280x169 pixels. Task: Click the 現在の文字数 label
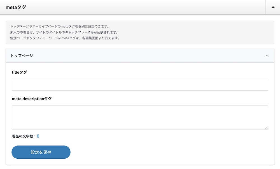[x=24, y=136]
